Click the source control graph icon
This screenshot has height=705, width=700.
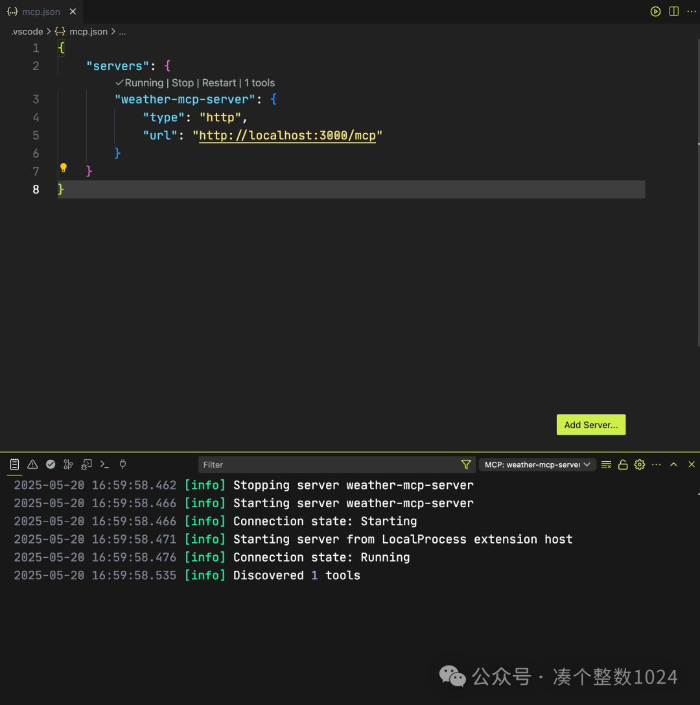(x=68, y=464)
